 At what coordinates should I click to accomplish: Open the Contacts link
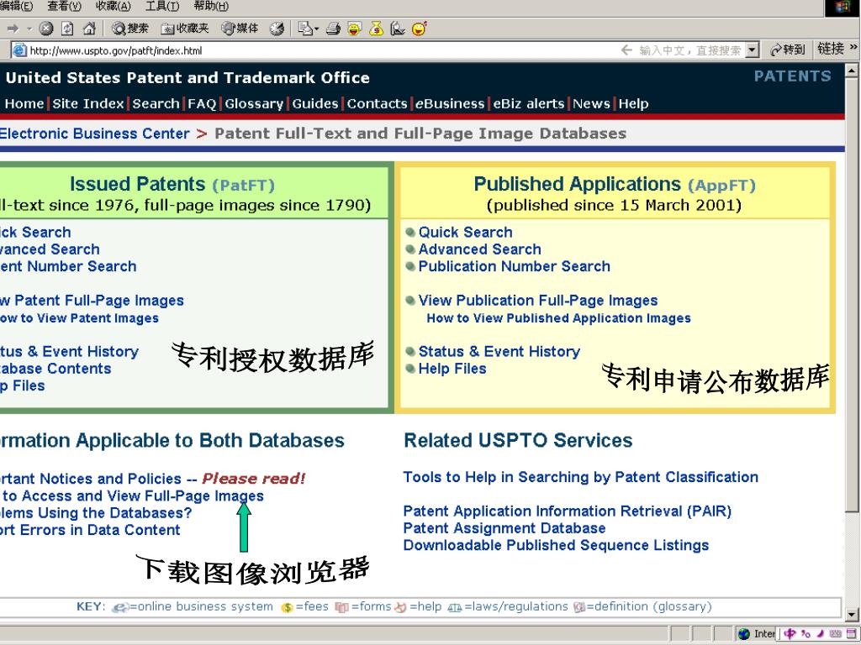coord(378,103)
